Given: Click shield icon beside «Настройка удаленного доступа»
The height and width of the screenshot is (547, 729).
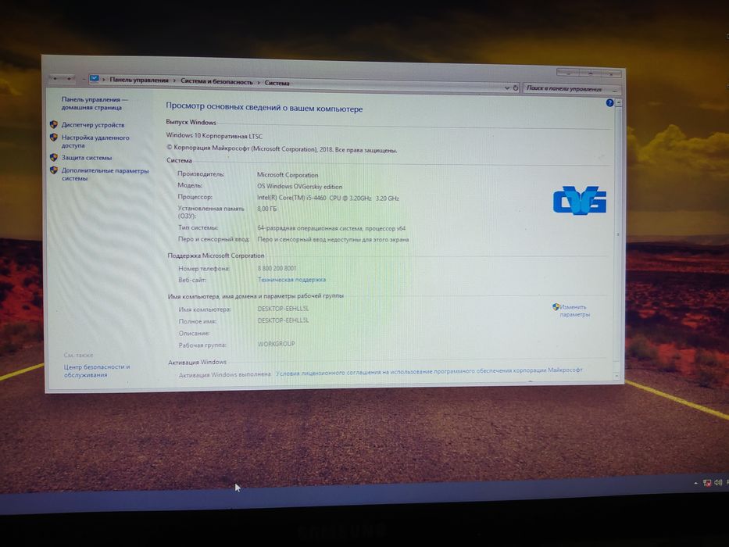Looking at the screenshot, I should [x=54, y=138].
